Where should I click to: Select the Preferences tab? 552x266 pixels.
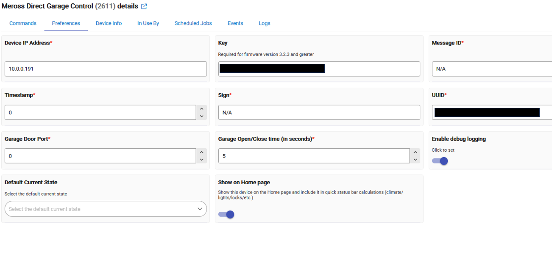[66, 23]
